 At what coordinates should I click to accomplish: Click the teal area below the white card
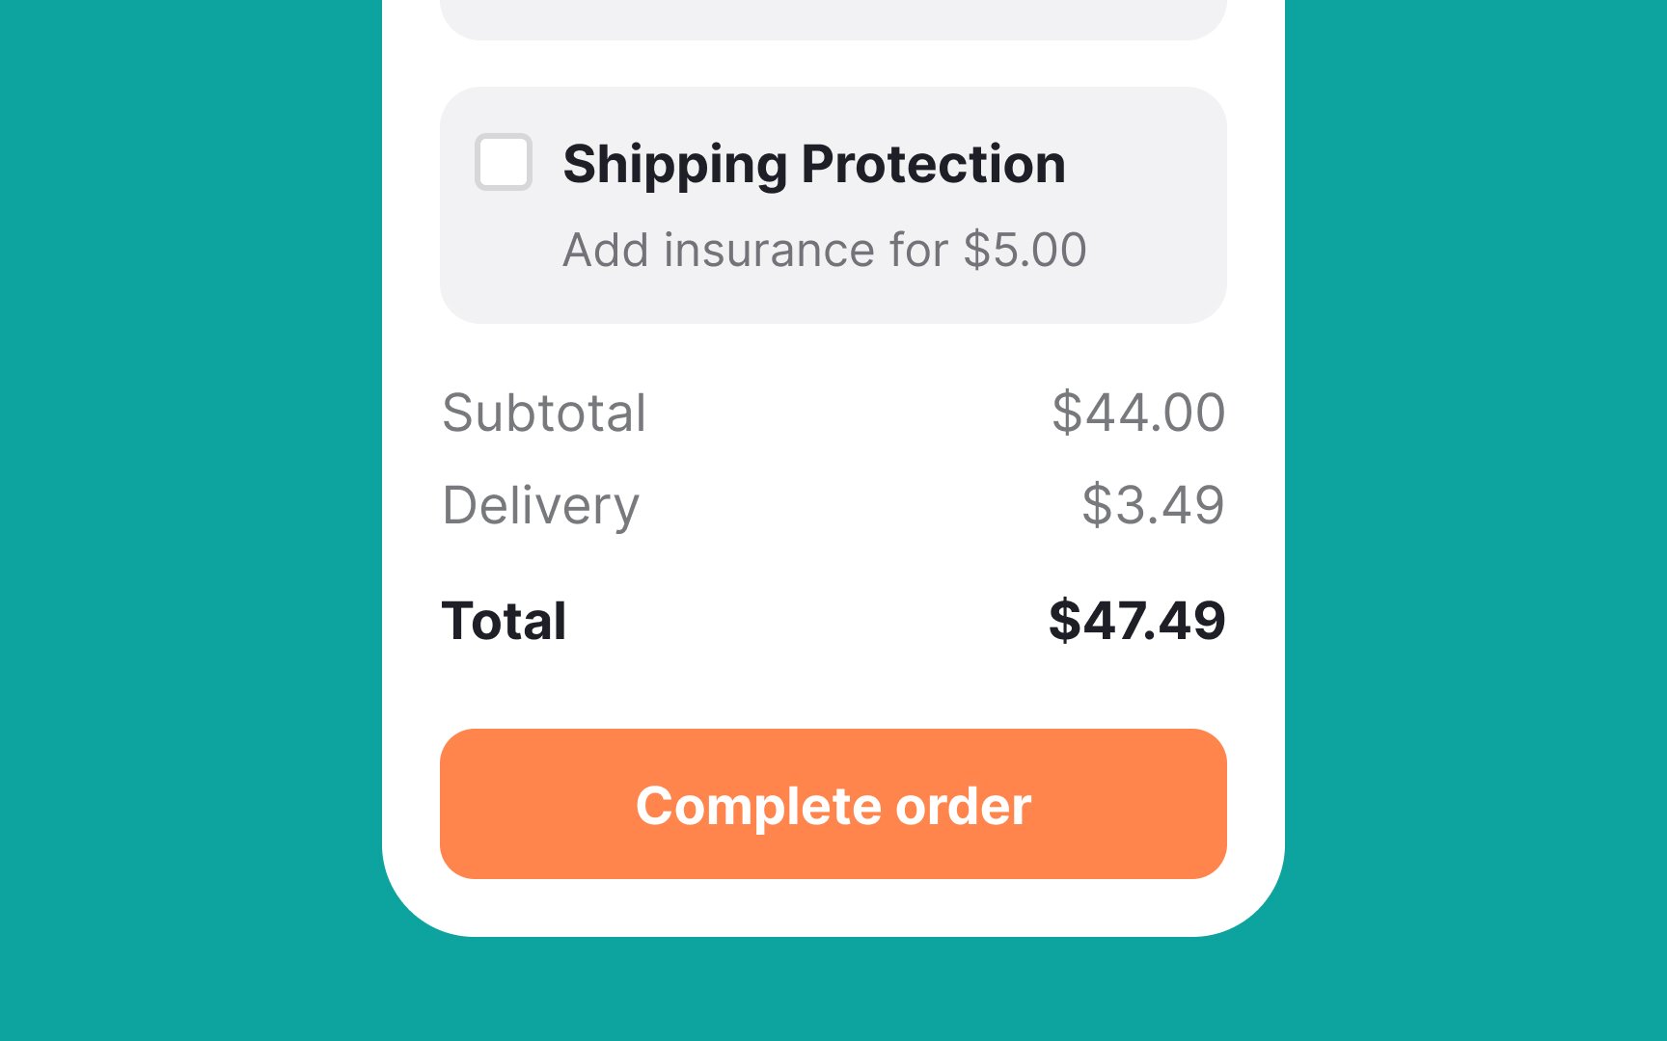(x=833, y=989)
